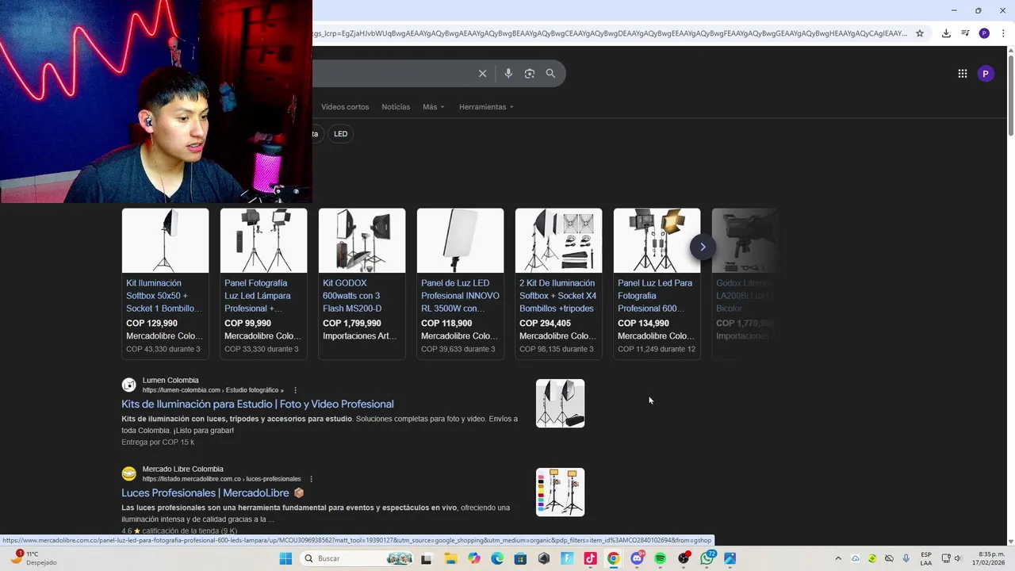Click the Mercado Libre Colombia site favicon

point(128,474)
